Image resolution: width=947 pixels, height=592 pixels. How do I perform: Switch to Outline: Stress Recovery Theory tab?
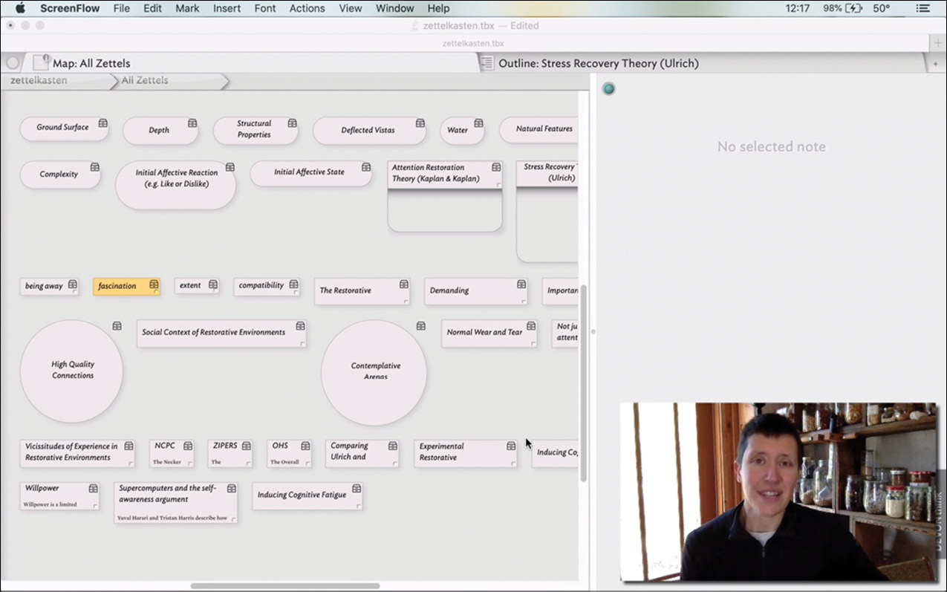pyautogui.click(x=598, y=63)
